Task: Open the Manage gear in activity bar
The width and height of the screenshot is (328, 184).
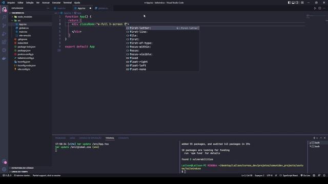Action: click(x=4, y=169)
